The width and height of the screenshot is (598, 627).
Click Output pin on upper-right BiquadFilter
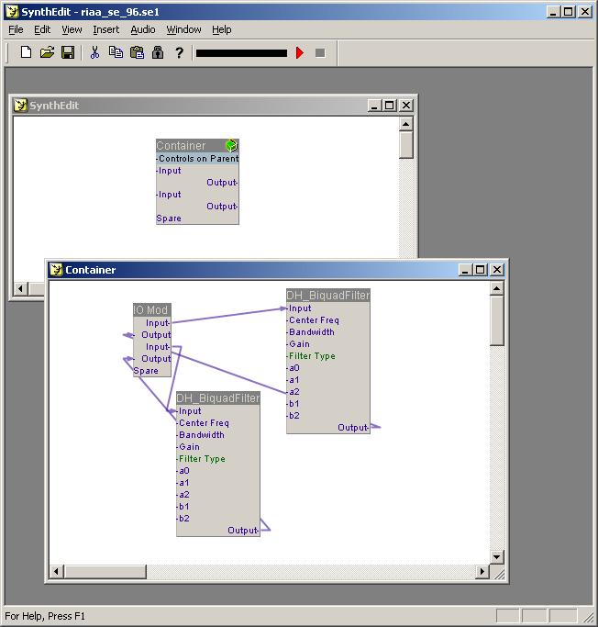[x=353, y=428]
